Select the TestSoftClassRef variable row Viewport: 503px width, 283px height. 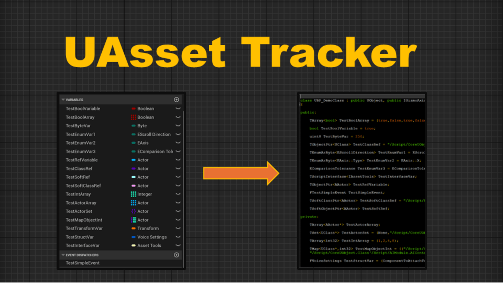[121, 186]
